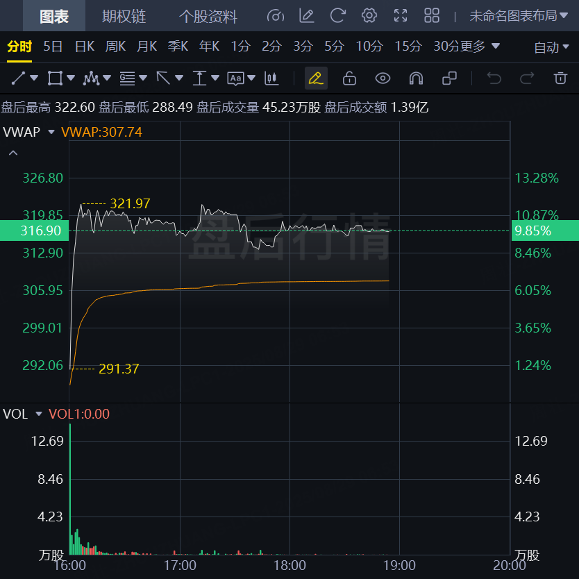Select the 2分 interval
The image size is (579, 579).
[271, 47]
